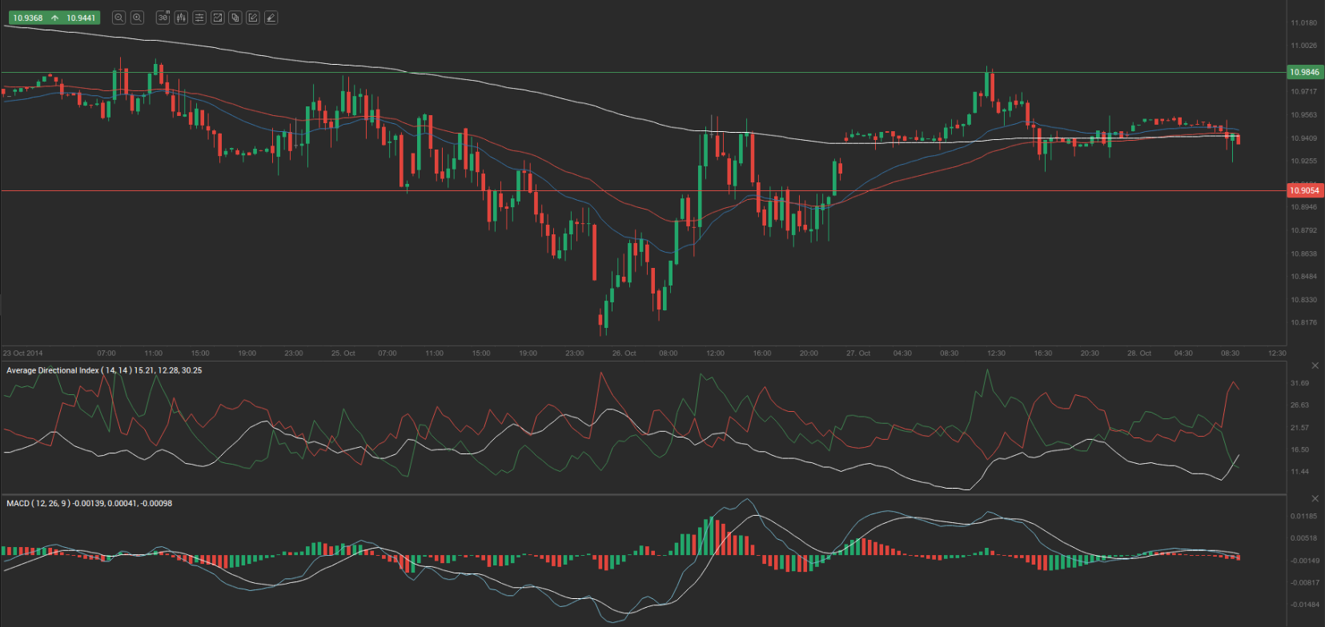The width and height of the screenshot is (1325, 627).
Task: Close the Average Directional Index panel
Action: point(1315,365)
